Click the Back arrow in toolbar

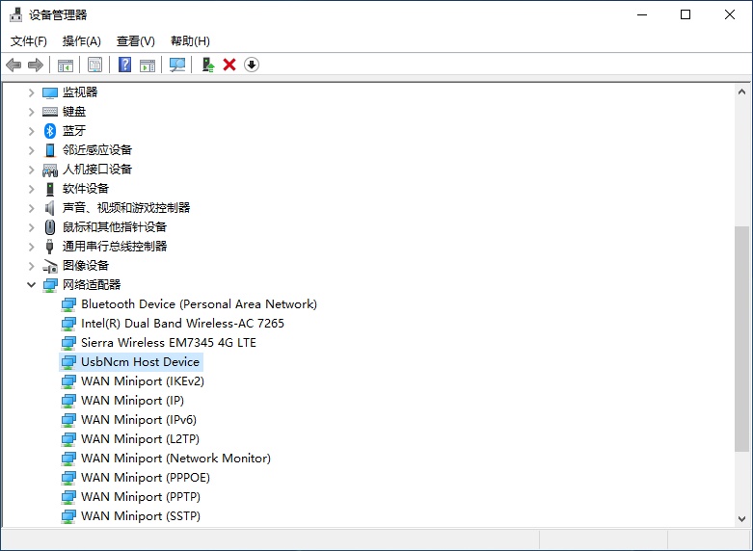click(x=13, y=65)
